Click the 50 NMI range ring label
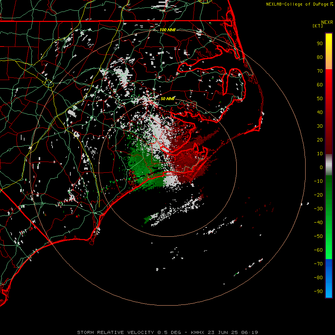The image size is (335, 335). (167, 99)
